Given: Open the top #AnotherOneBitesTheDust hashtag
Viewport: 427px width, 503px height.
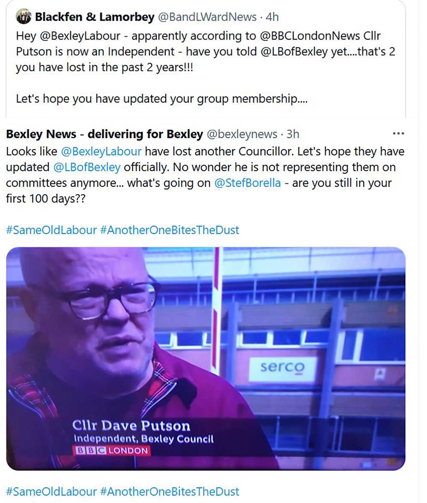Looking at the screenshot, I should tap(170, 230).
